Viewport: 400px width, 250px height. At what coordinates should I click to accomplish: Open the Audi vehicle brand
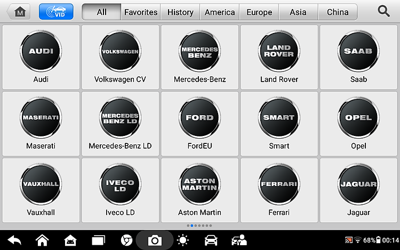point(41,57)
